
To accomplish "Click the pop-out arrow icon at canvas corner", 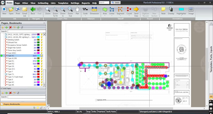I will pos(48,106).
